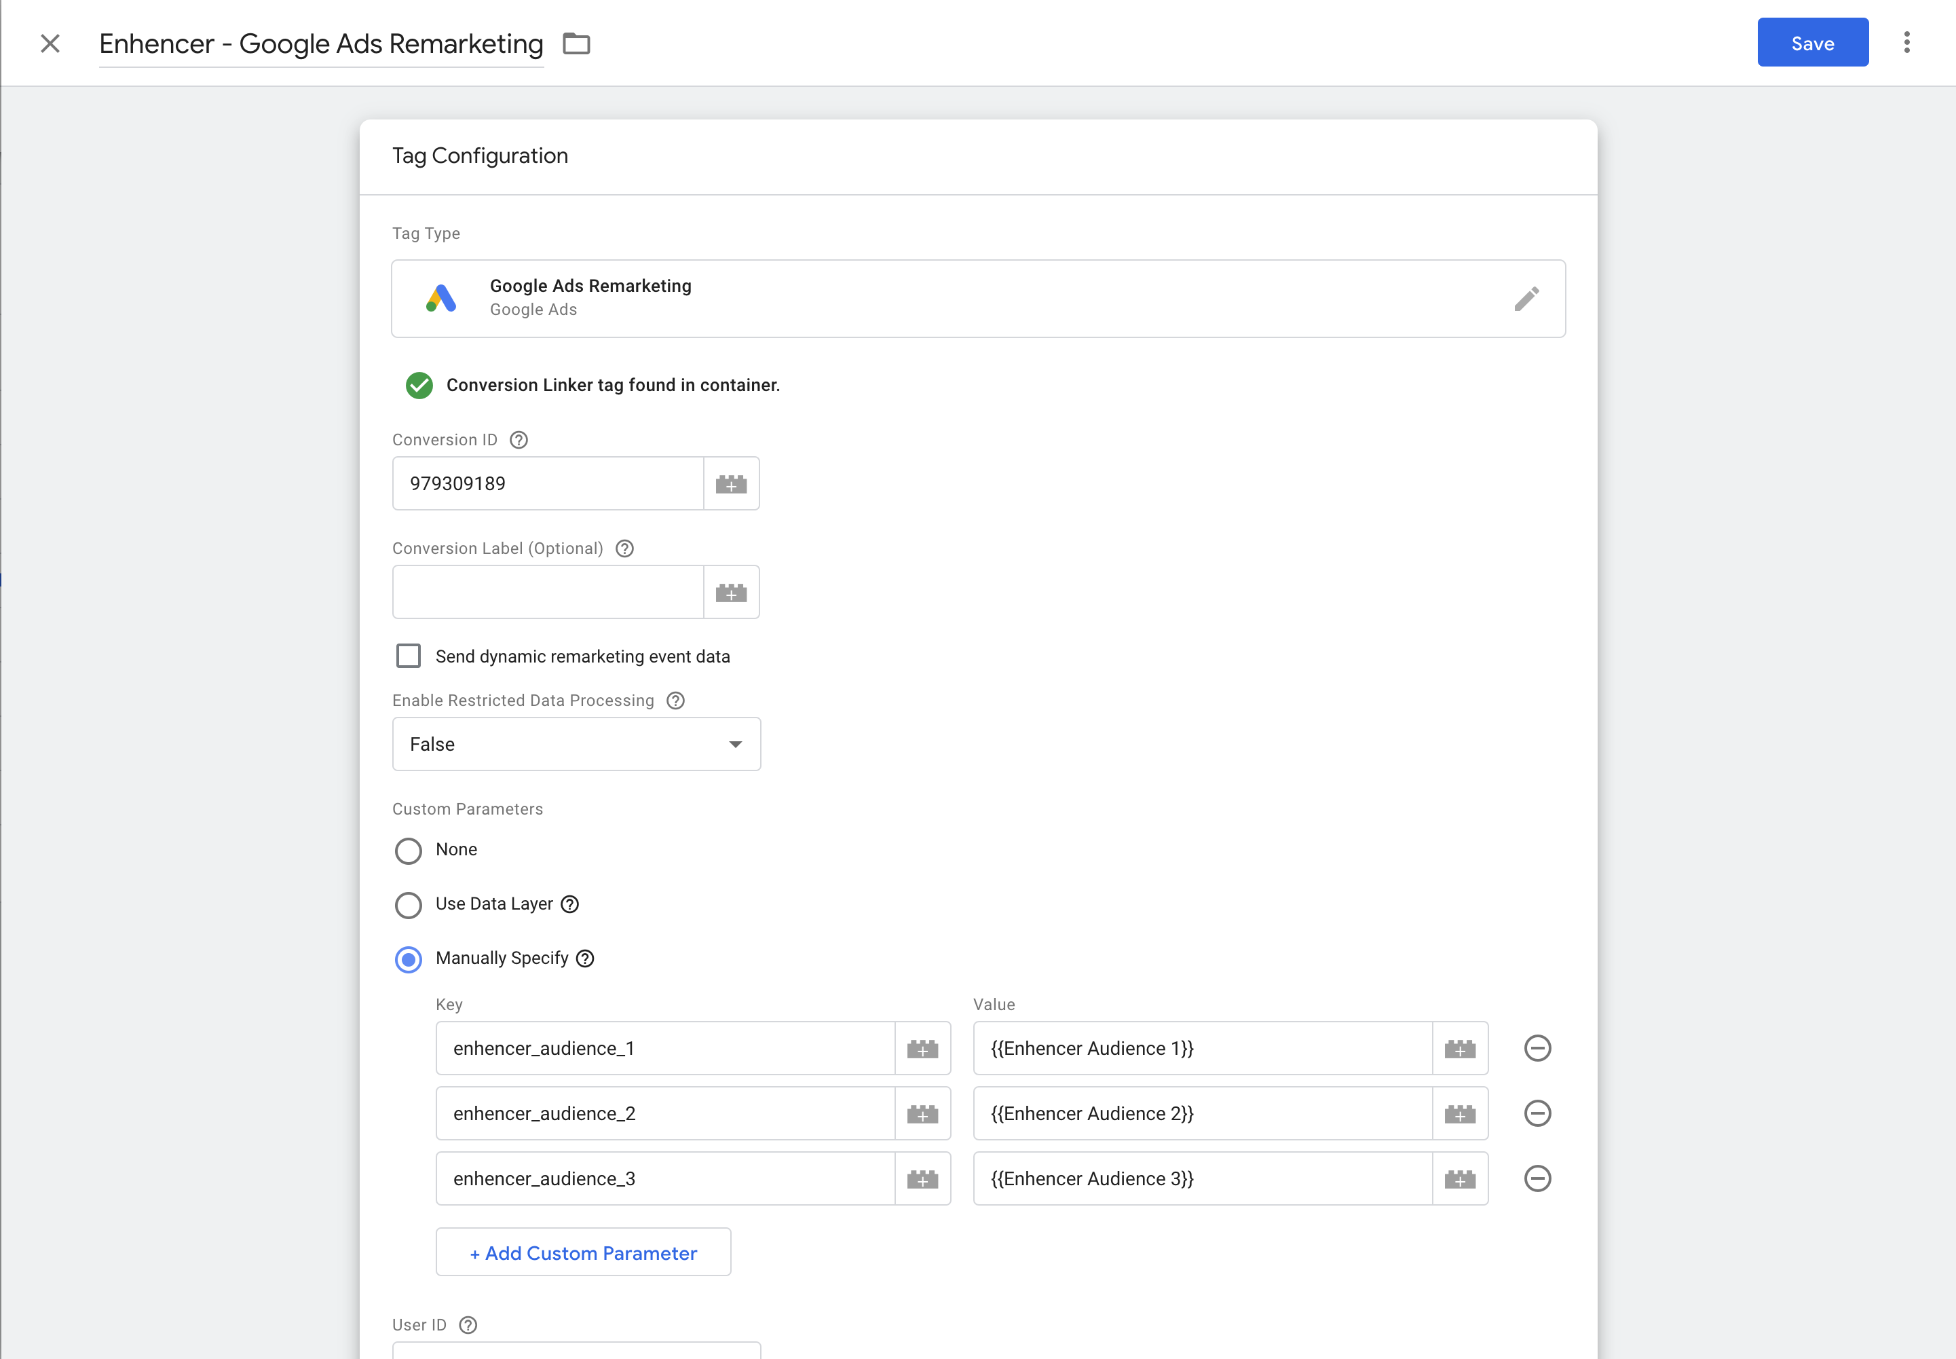Expand the Enable Restricted Data Processing dropdown

click(x=576, y=743)
